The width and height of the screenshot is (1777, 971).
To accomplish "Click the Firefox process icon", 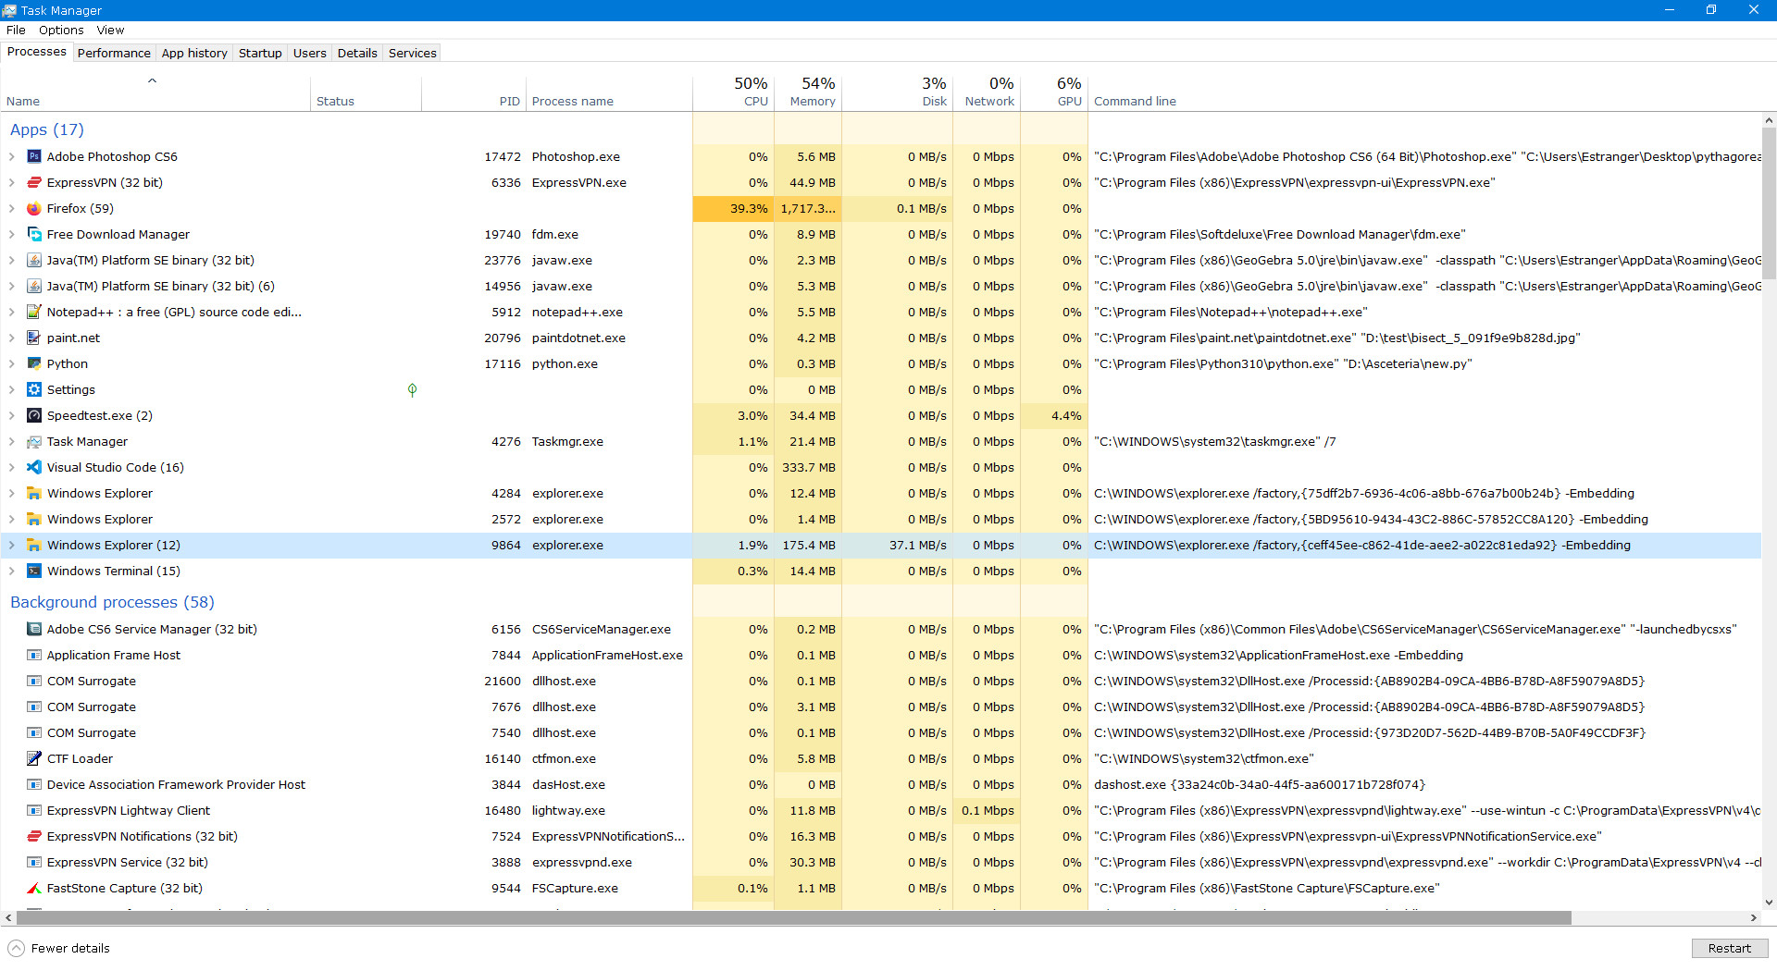I will click(x=34, y=209).
